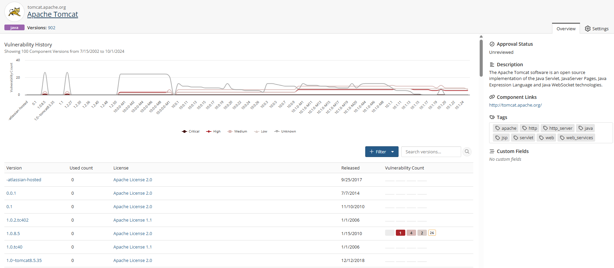Viewport: 614px width, 268px height.
Task: Click the release date 12/12/2018
Action: 353,260
